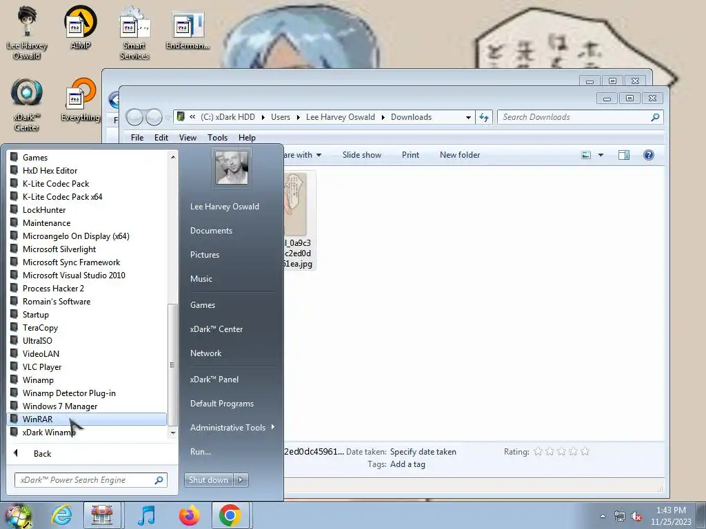Open the Edit menu

point(161,138)
